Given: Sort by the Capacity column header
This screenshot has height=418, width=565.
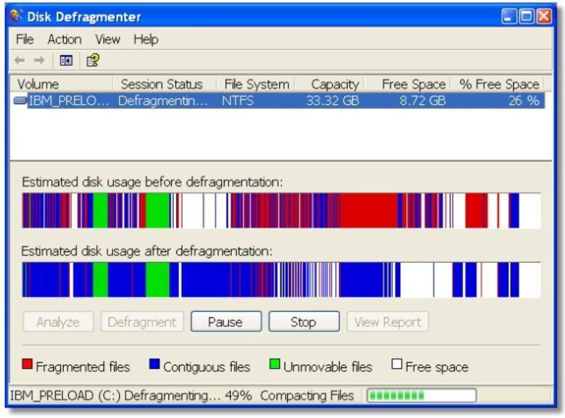Looking at the screenshot, I should tap(335, 84).
